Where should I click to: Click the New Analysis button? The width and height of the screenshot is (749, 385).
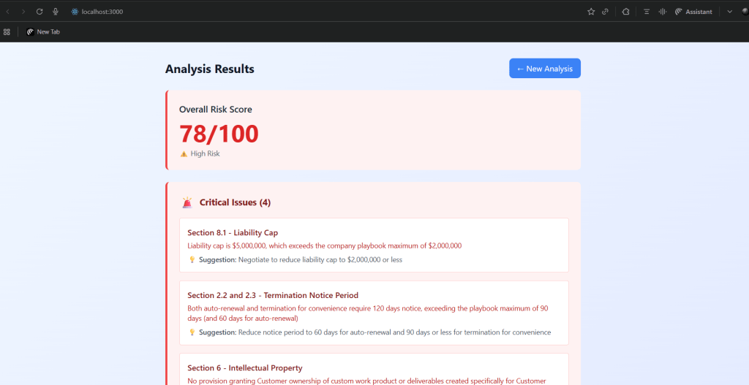[x=544, y=69]
